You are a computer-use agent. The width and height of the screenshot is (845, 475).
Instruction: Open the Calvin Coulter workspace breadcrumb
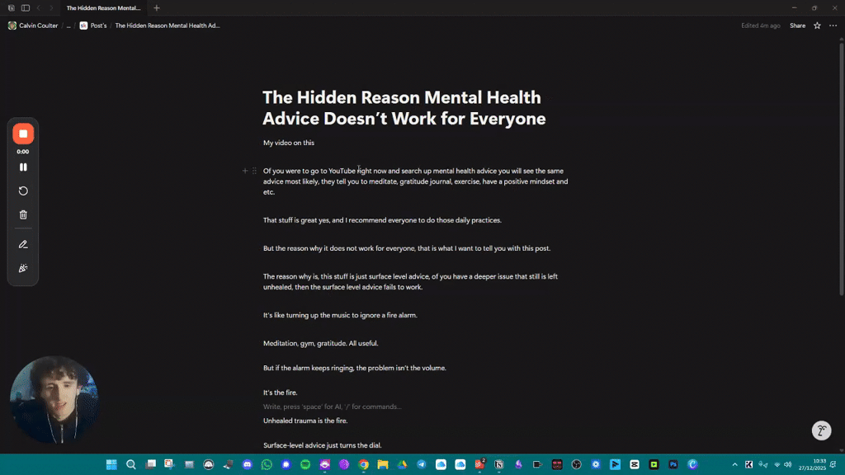[33, 26]
